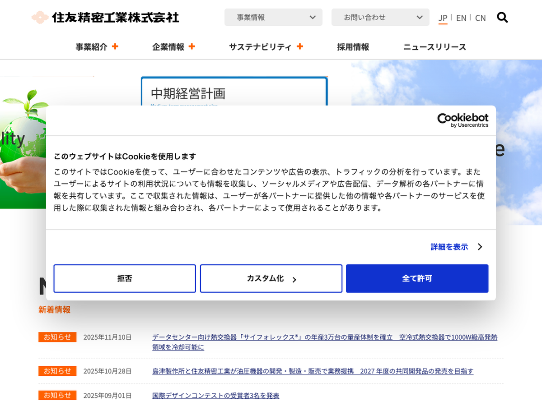Image resolution: width=542 pixels, height=406 pixels.
Task: Click the Sumitomo Precision company logo
Action: click(105, 18)
